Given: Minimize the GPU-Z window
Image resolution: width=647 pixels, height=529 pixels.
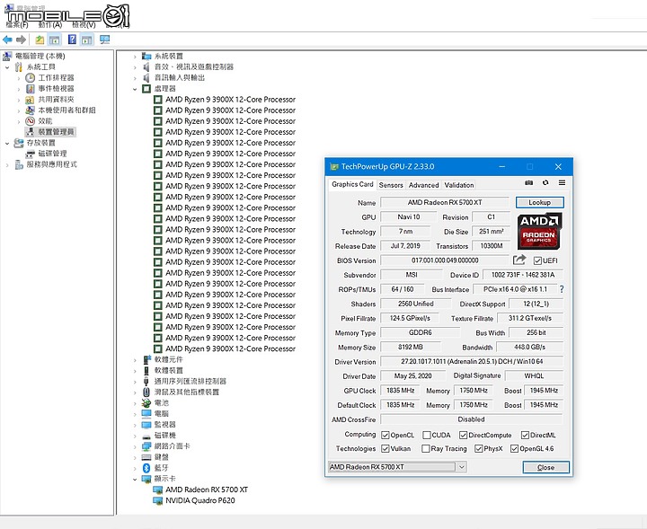Looking at the screenshot, I should pyautogui.click(x=502, y=166).
